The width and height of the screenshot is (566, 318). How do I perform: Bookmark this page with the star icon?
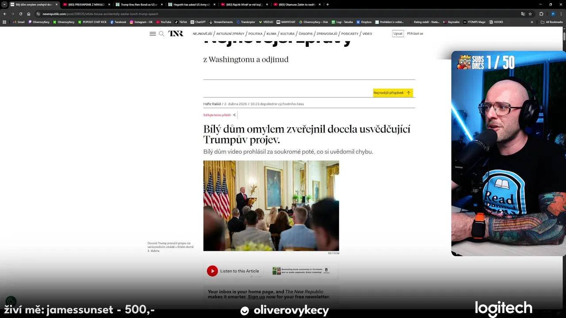pyautogui.click(x=530, y=14)
